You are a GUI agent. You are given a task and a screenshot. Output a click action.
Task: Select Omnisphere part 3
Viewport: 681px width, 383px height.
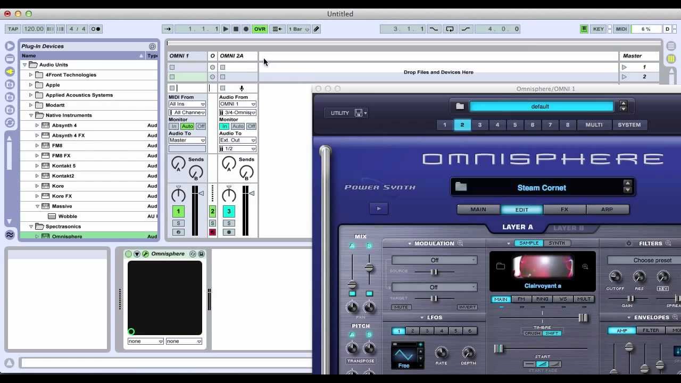pos(480,125)
